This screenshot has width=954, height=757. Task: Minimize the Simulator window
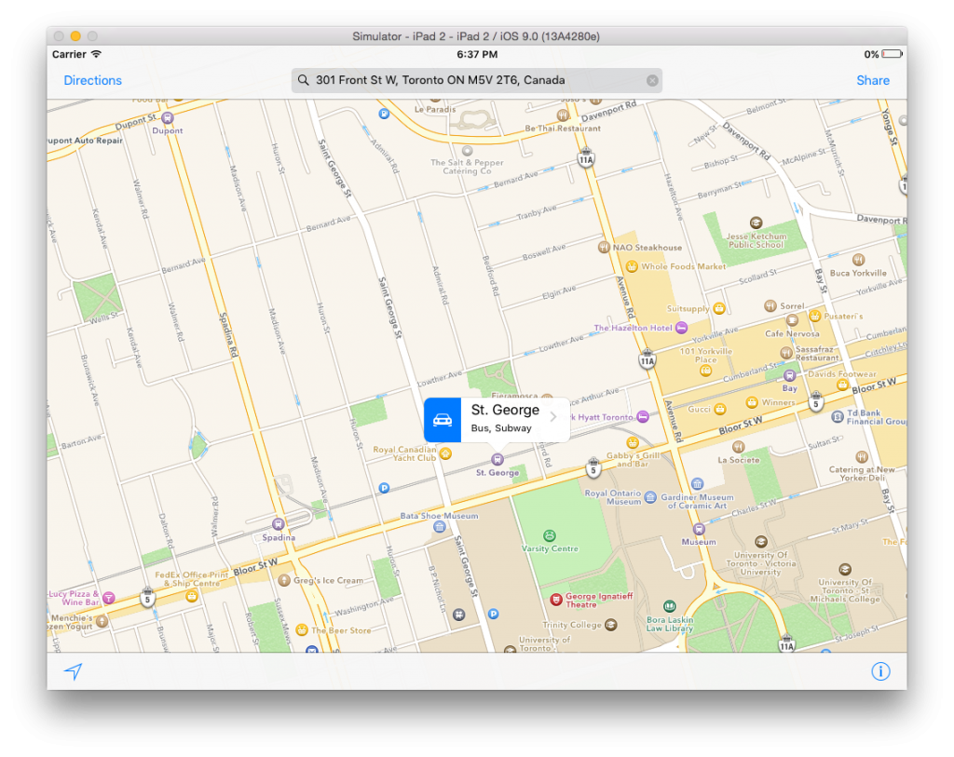(x=75, y=36)
